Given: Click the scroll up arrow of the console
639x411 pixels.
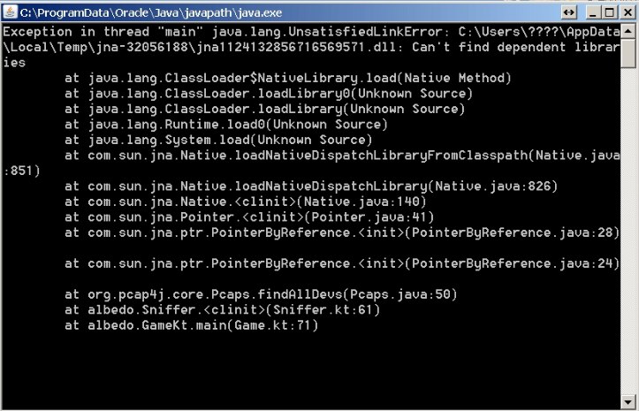Looking at the screenshot, I should (628, 31).
